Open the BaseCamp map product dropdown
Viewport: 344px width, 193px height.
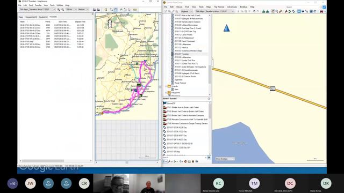(x=214, y=11)
